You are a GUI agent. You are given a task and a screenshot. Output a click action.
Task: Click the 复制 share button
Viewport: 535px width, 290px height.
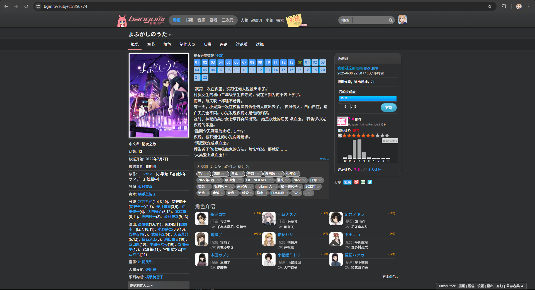click(x=347, y=182)
